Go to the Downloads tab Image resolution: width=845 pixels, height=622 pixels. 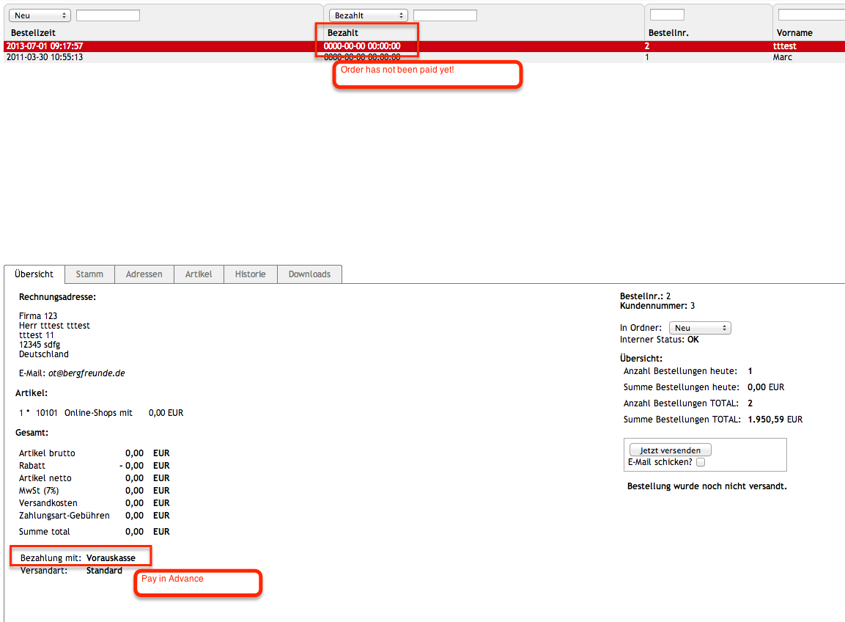[309, 274]
